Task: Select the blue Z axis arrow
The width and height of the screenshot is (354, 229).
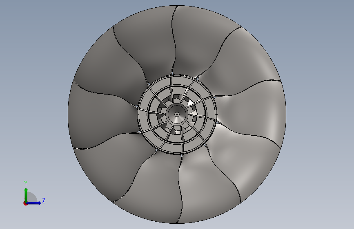Action: (34, 203)
